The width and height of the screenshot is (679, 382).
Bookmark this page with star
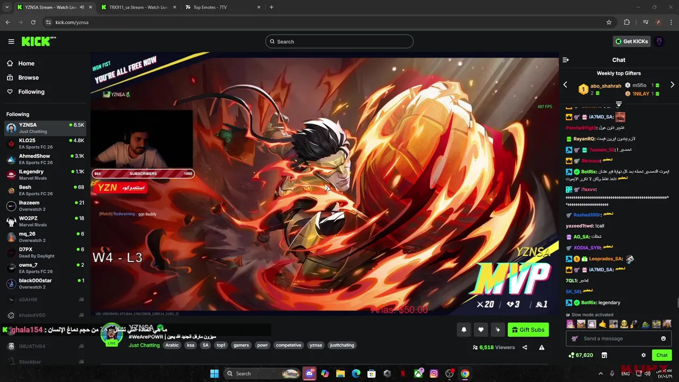[x=609, y=22]
